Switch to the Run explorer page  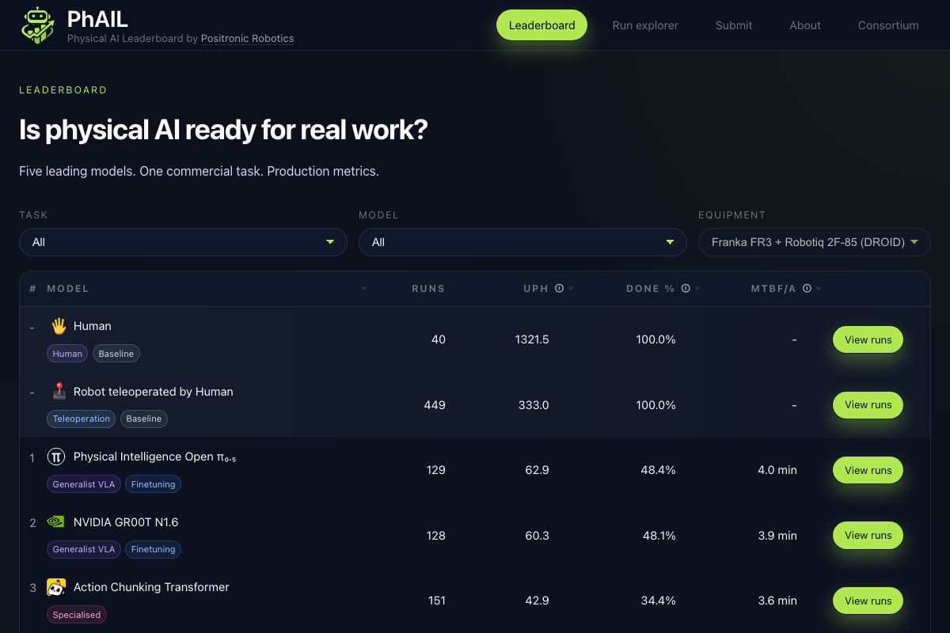(x=645, y=25)
